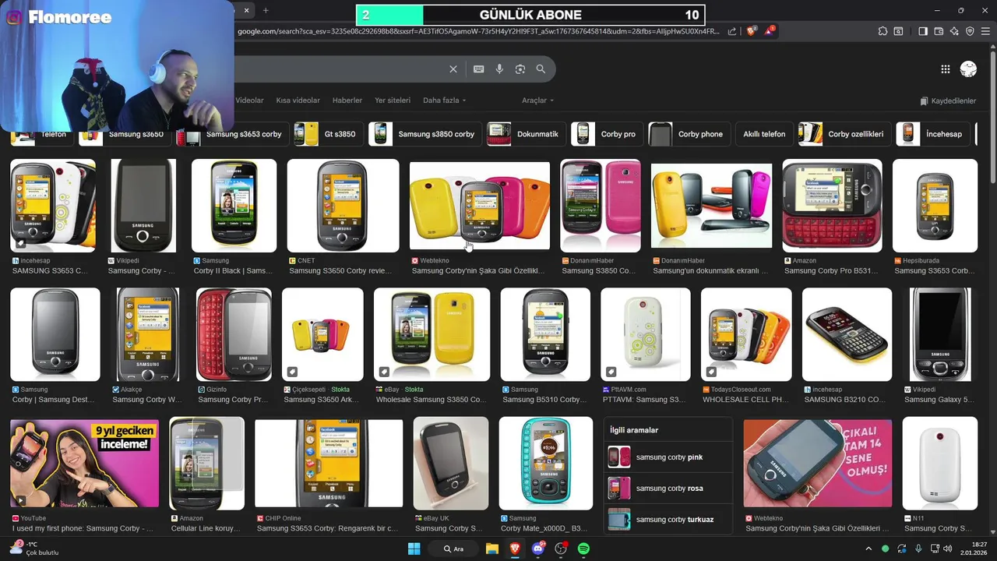Select the 'Samsung s3653 corby' chip
Screen dimensions: 997x561
(232, 134)
